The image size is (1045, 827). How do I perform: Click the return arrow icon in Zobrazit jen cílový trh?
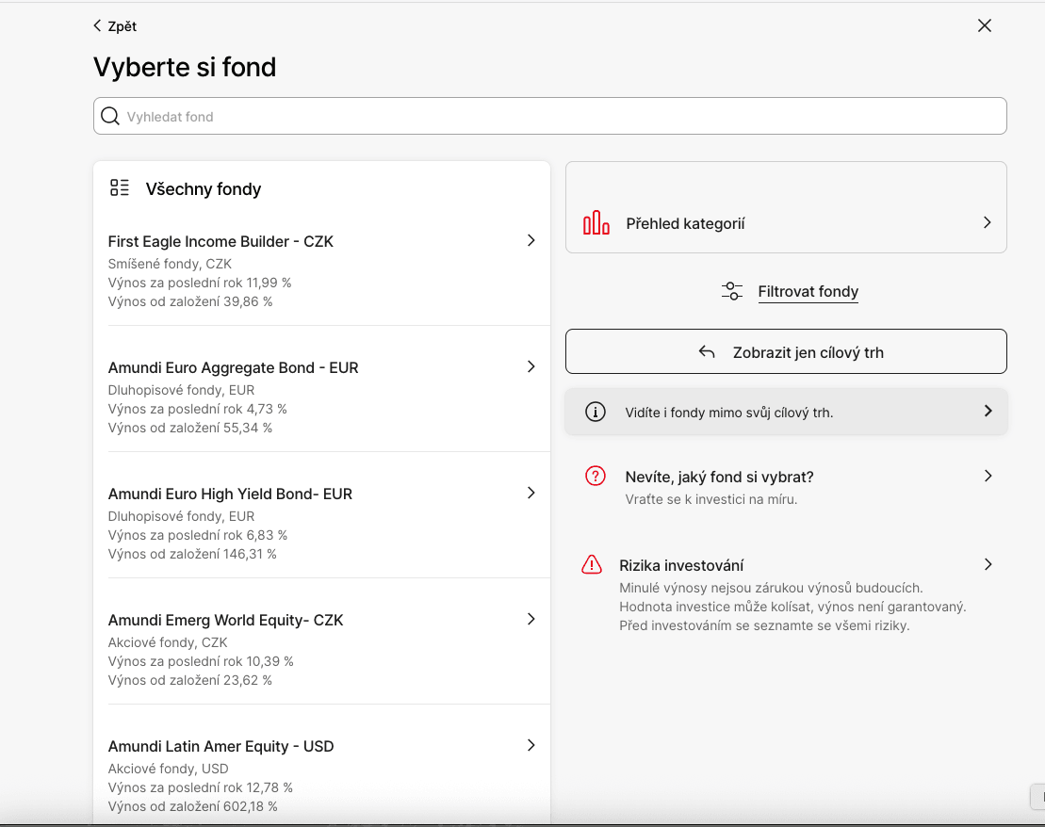(707, 352)
